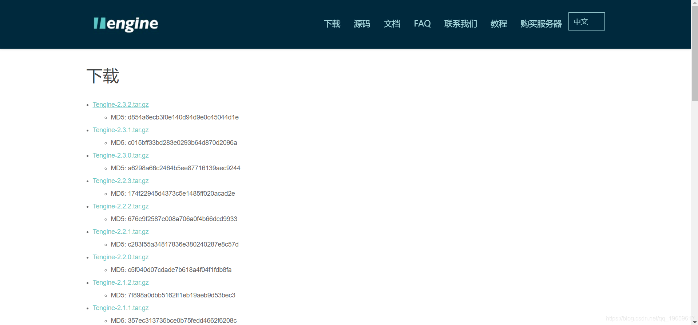The image size is (698, 325).
Task: Download Tengine-2.2.3.tar.gz
Action: tap(120, 181)
